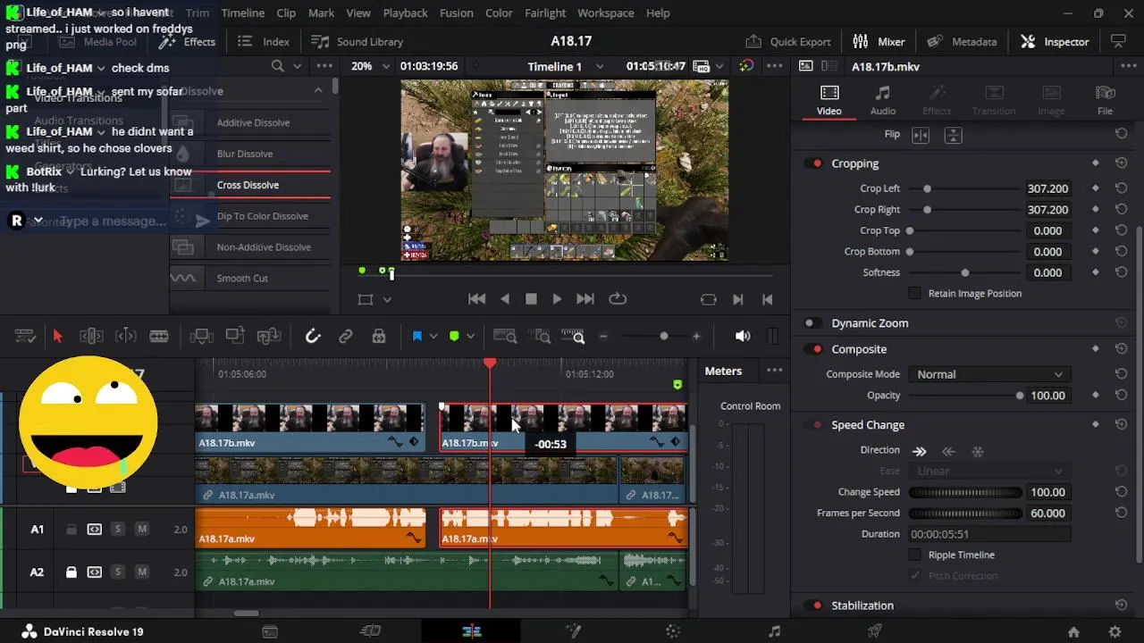Solo the A1 audio track

117,530
